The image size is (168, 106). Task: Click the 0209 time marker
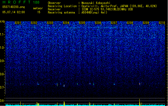tap(146, 23)
